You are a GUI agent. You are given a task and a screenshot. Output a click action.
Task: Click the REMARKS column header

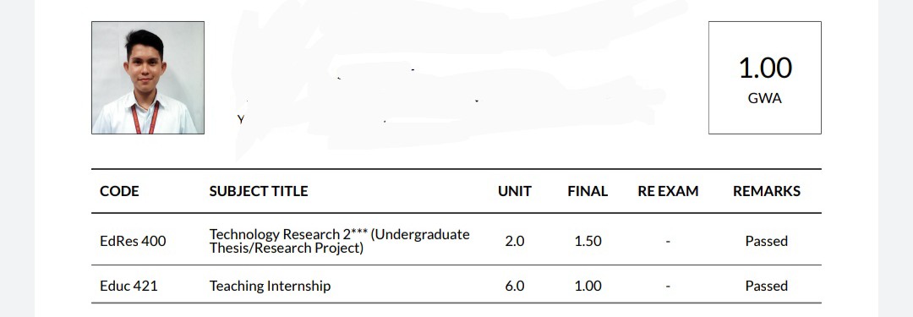(766, 191)
